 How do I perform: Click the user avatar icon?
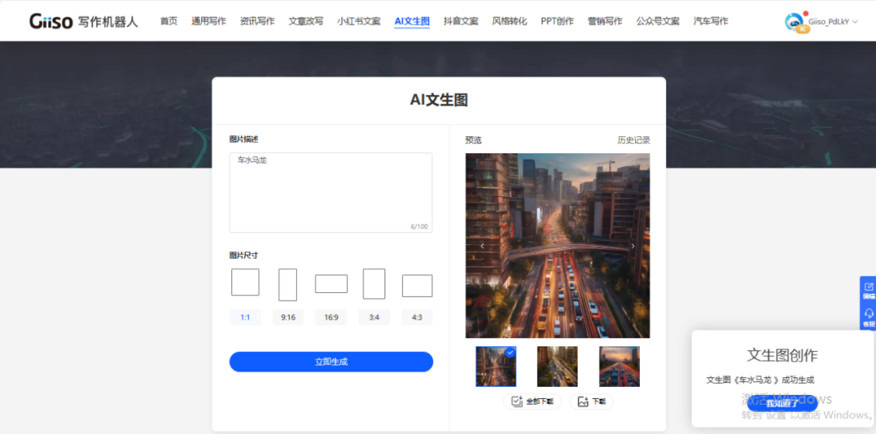coord(795,22)
